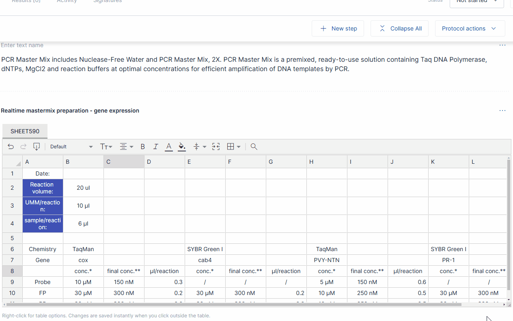
Task: Redo the last action
Action: [23, 147]
